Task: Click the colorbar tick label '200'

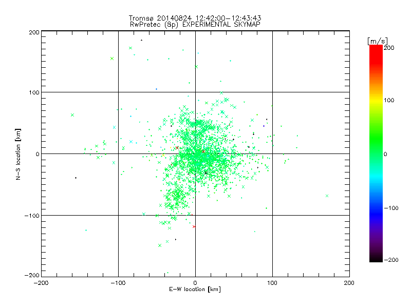Action: (x=389, y=48)
